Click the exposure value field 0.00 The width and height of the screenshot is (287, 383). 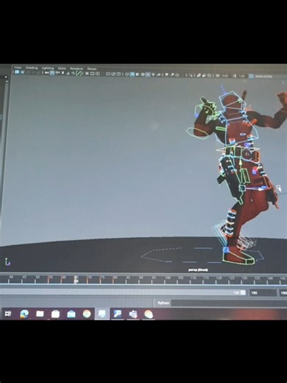tap(225, 76)
